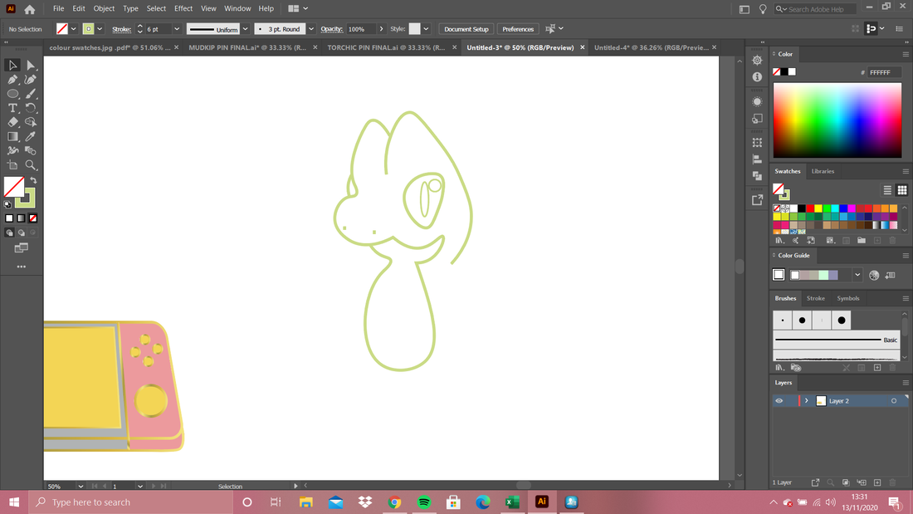Open the Transform panel icon in dock
This screenshot has height=514, width=913.
point(757,142)
